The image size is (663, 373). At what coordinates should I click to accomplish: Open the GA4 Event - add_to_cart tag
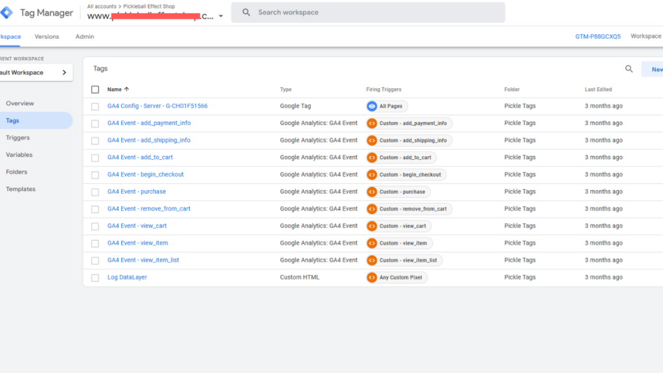[x=140, y=157]
